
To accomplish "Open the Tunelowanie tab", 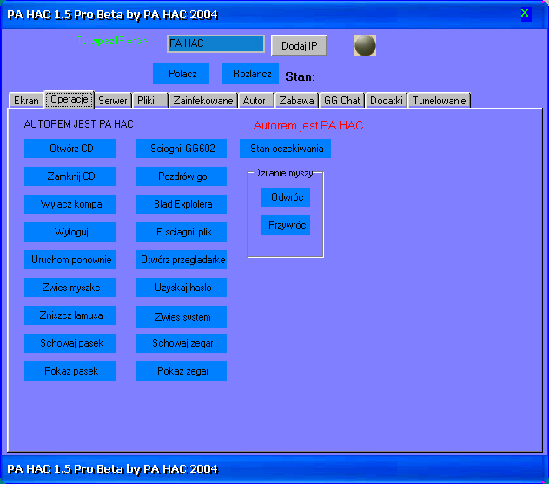I will (x=440, y=101).
